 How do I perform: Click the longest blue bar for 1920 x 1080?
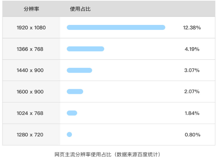click(x=116, y=27)
